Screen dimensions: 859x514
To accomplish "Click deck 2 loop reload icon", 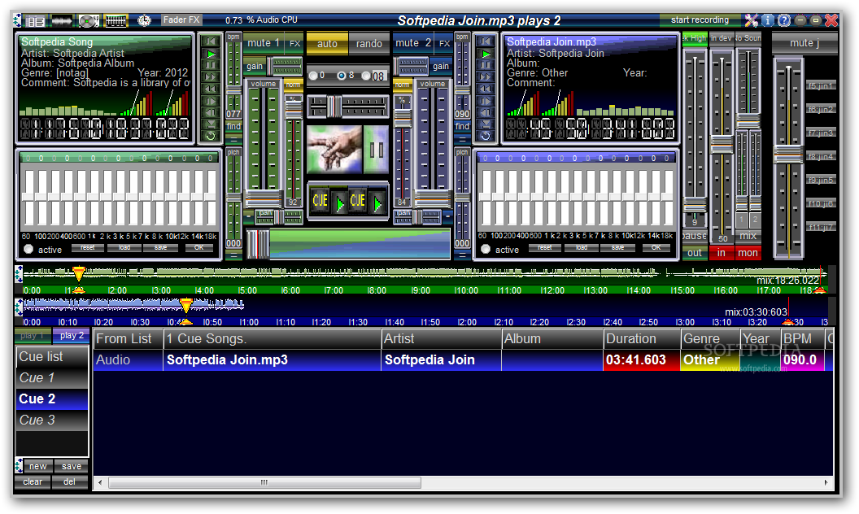I will (x=486, y=136).
